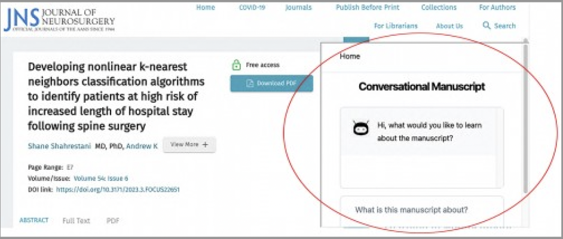
Task: Click the green Free access lock icon
Action: [x=236, y=65]
